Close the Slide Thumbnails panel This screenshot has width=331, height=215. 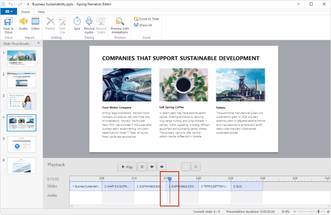tap(38, 43)
